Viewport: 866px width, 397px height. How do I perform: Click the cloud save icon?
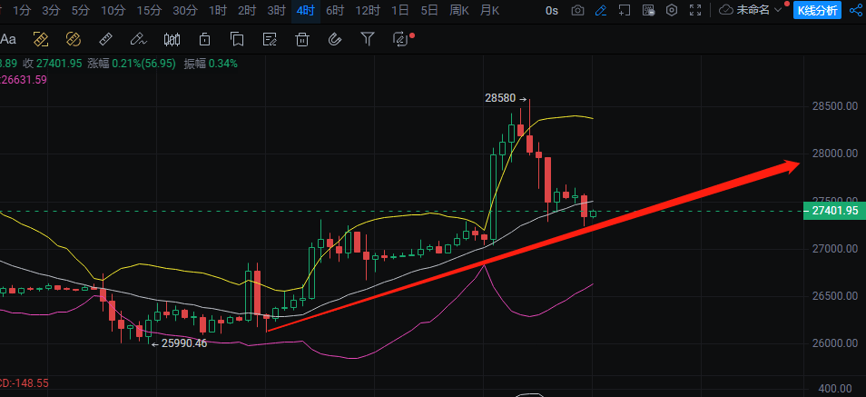(x=726, y=10)
